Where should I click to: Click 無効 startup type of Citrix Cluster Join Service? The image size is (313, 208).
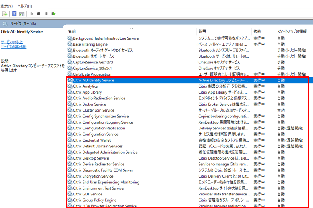(x=281, y=110)
